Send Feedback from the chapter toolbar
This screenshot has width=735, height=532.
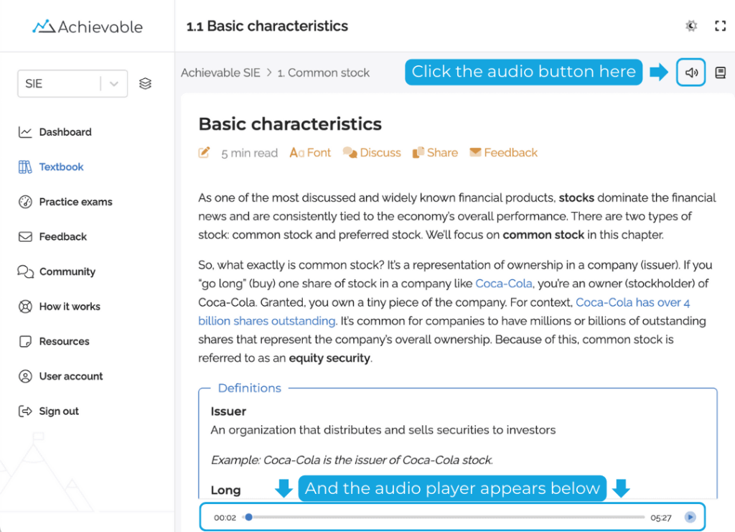pyautogui.click(x=503, y=152)
